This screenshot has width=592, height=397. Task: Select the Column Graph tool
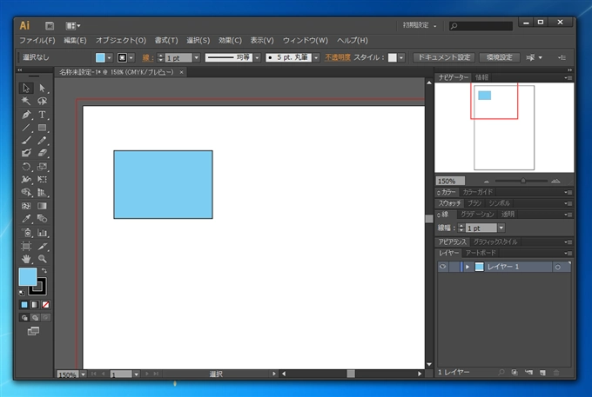pyautogui.click(x=42, y=233)
